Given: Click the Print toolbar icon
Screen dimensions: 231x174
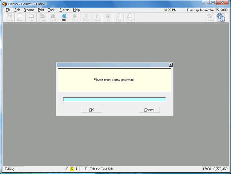Looking at the screenshot, I should 130,18.
